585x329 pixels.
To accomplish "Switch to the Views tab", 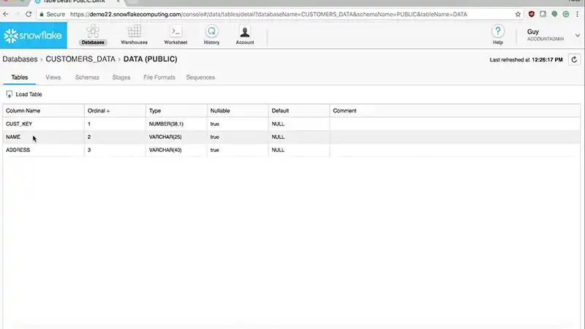I will coord(53,77).
